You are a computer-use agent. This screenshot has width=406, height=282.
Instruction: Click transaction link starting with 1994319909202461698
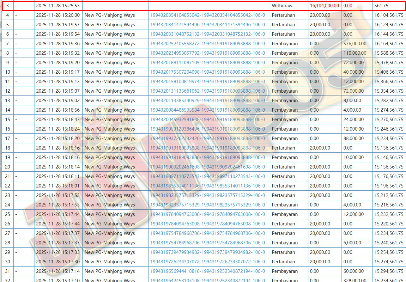208,167
